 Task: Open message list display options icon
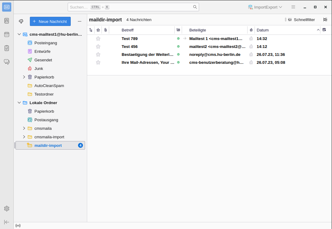325,20
